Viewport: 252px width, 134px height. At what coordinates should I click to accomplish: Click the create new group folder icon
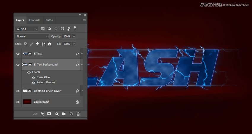click(64, 114)
